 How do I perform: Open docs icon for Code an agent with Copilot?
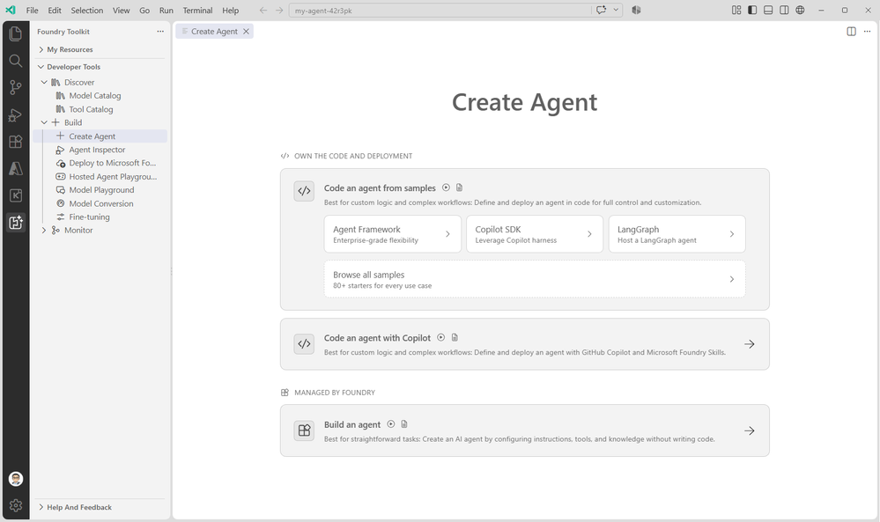pyautogui.click(x=455, y=337)
